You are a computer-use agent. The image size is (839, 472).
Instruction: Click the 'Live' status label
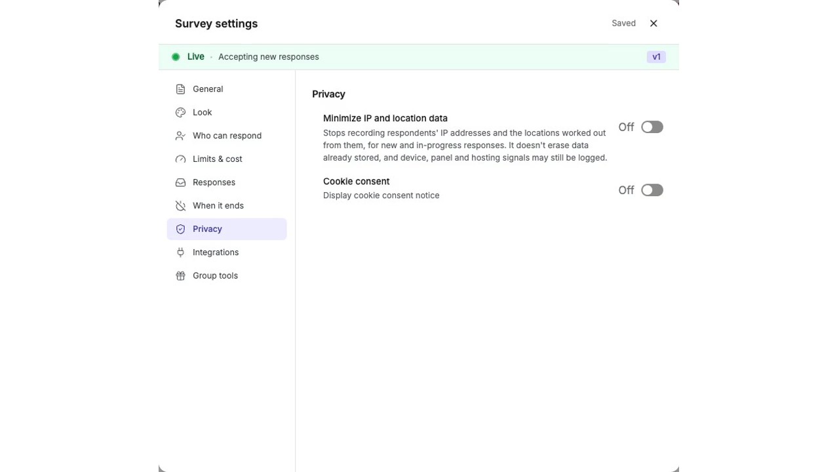point(195,57)
